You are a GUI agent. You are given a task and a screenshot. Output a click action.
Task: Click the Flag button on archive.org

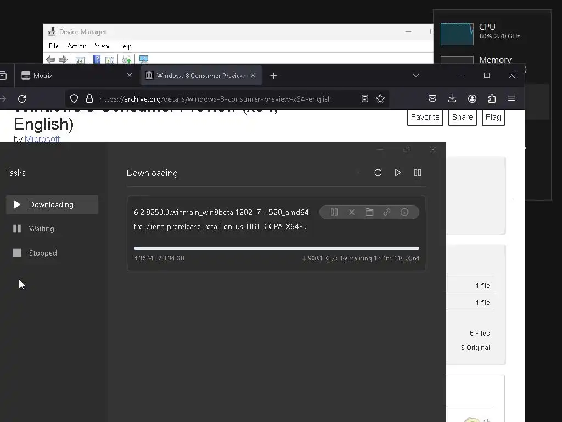493,118
